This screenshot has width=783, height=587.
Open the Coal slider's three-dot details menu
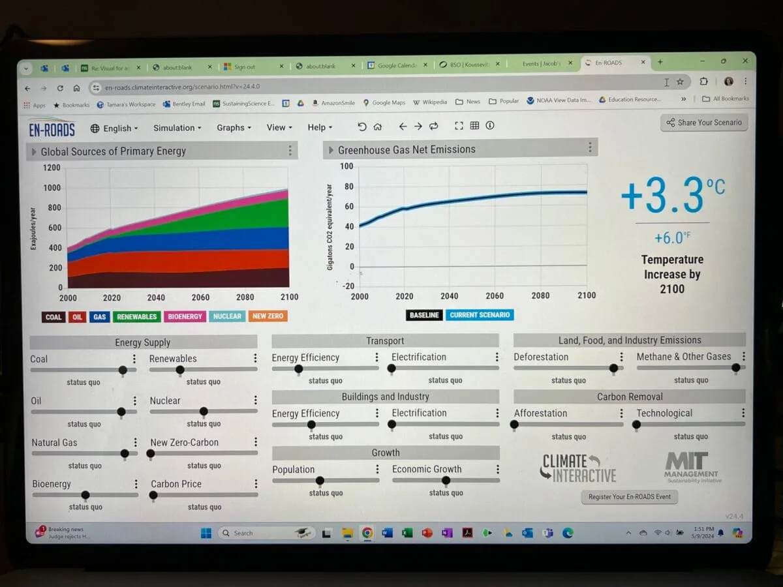point(134,359)
